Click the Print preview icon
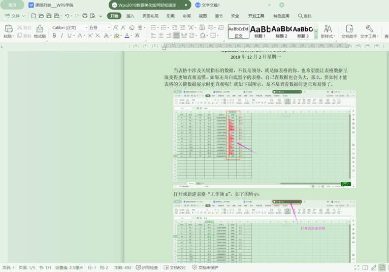Viewport: 389px width, 272px height. [x=92, y=16]
